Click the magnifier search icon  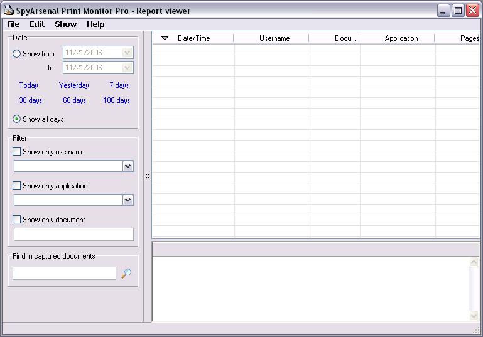click(x=126, y=273)
